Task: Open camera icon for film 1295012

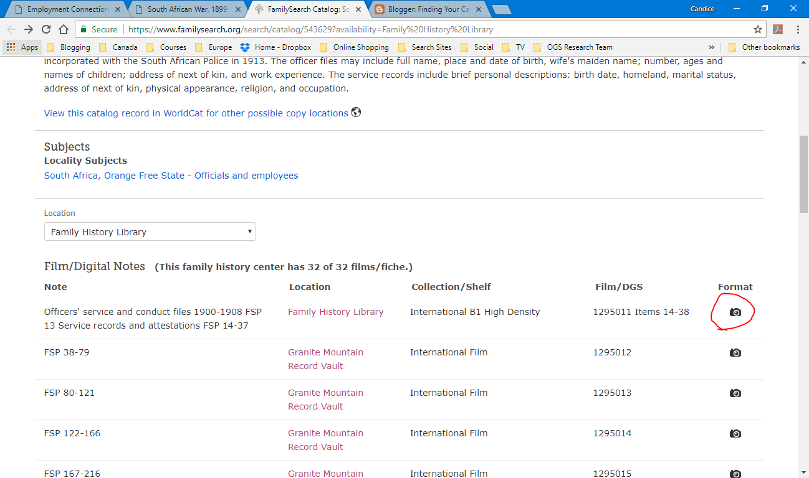Action: (x=735, y=353)
